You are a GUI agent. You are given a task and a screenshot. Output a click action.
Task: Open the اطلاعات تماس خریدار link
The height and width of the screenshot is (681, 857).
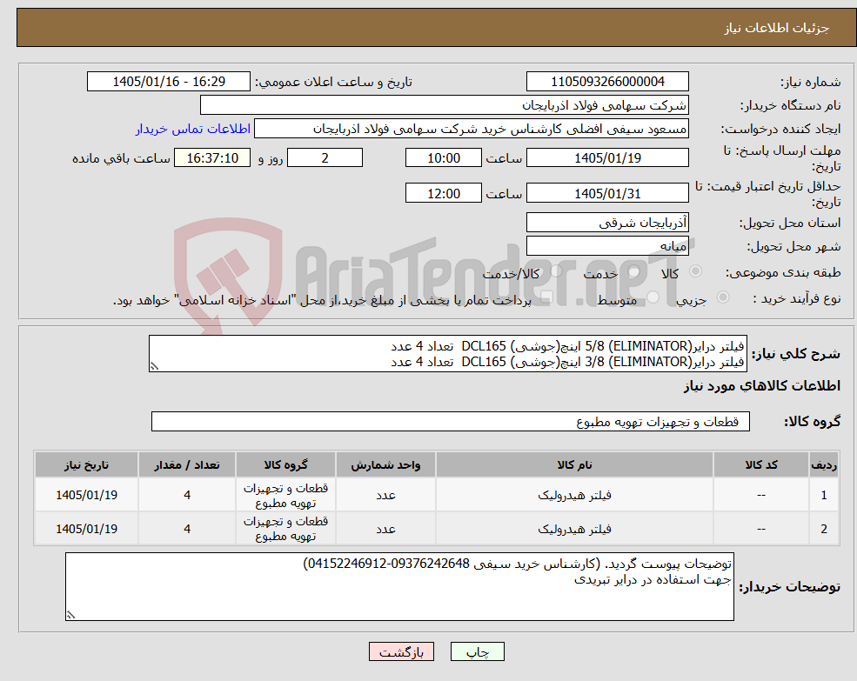coord(193,129)
